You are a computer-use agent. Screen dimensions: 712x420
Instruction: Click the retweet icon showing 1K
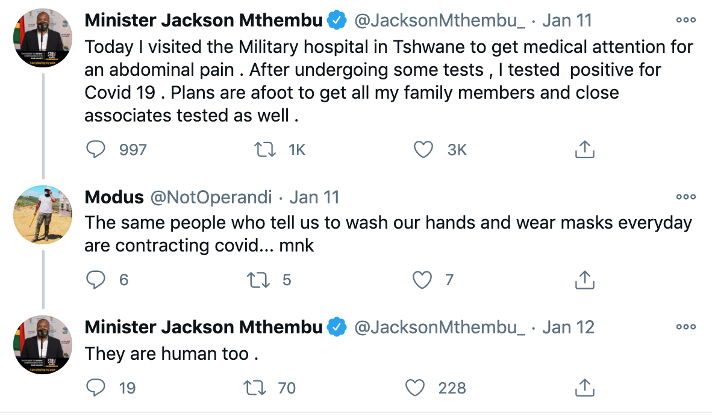pyautogui.click(x=264, y=150)
